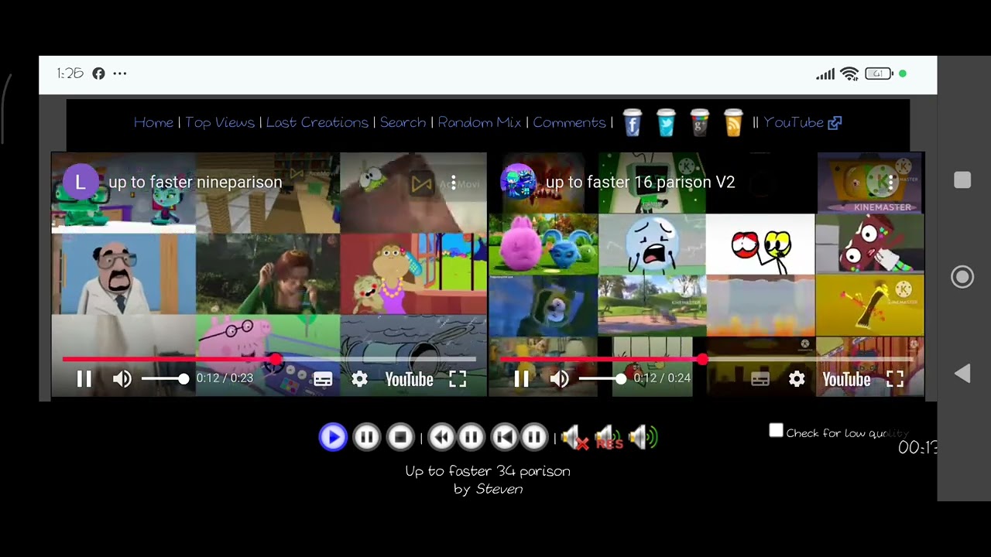This screenshot has height=557, width=991.
Task: Click the Facebook cup icon
Action: click(x=632, y=122)
